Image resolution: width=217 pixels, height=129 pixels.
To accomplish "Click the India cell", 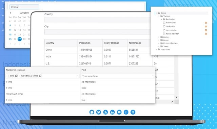I will point(61,56).
